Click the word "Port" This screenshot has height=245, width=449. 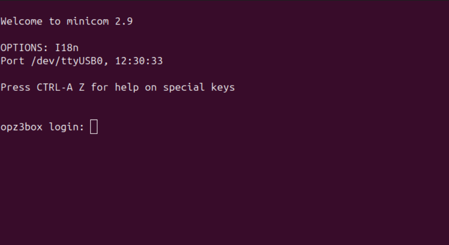tap(13, 61)
